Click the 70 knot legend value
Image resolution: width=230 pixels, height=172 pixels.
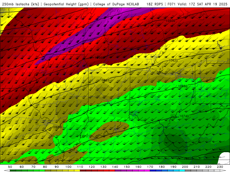click(33, 167)
